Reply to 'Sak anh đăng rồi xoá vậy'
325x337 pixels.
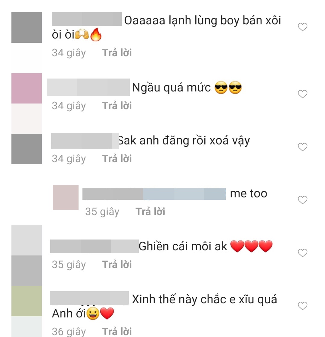tap(117, 159)
